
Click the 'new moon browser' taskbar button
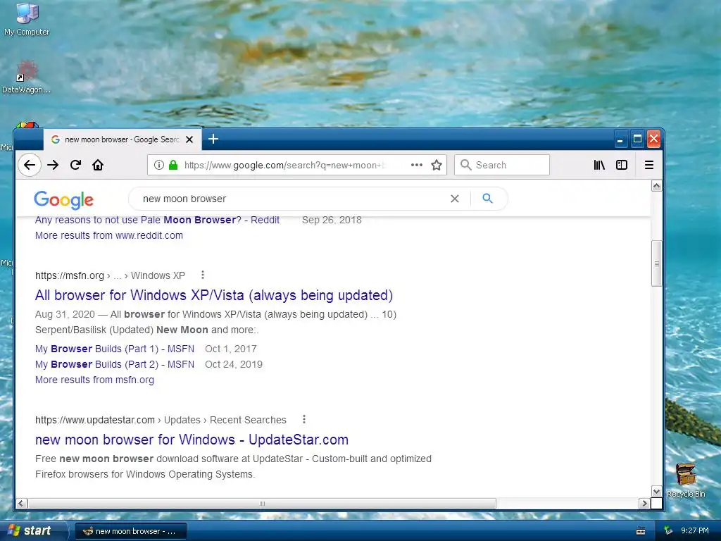pos(130,531)
